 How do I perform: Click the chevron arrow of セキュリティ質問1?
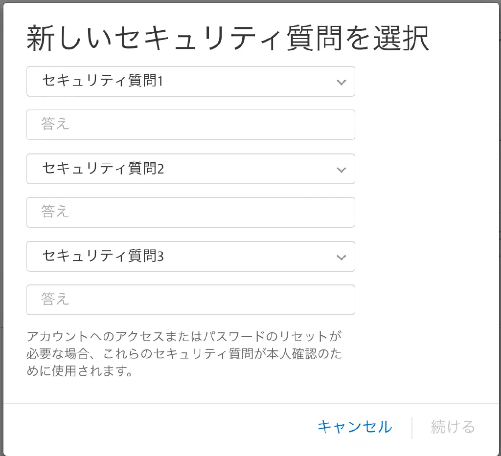(x=342, y=82)
